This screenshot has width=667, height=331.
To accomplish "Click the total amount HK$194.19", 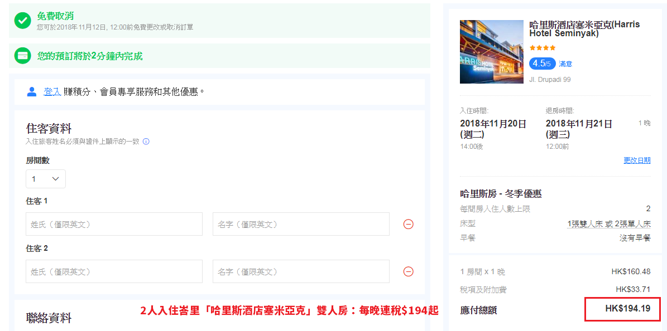I will coord(627,309).
